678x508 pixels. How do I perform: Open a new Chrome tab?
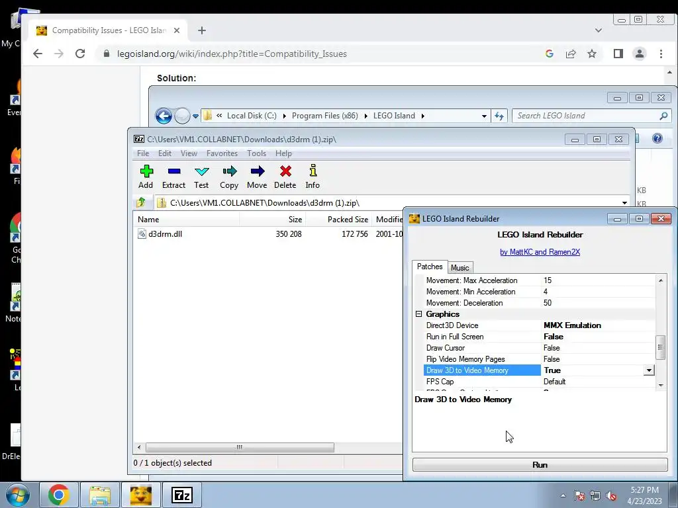(x=202, y=30)
